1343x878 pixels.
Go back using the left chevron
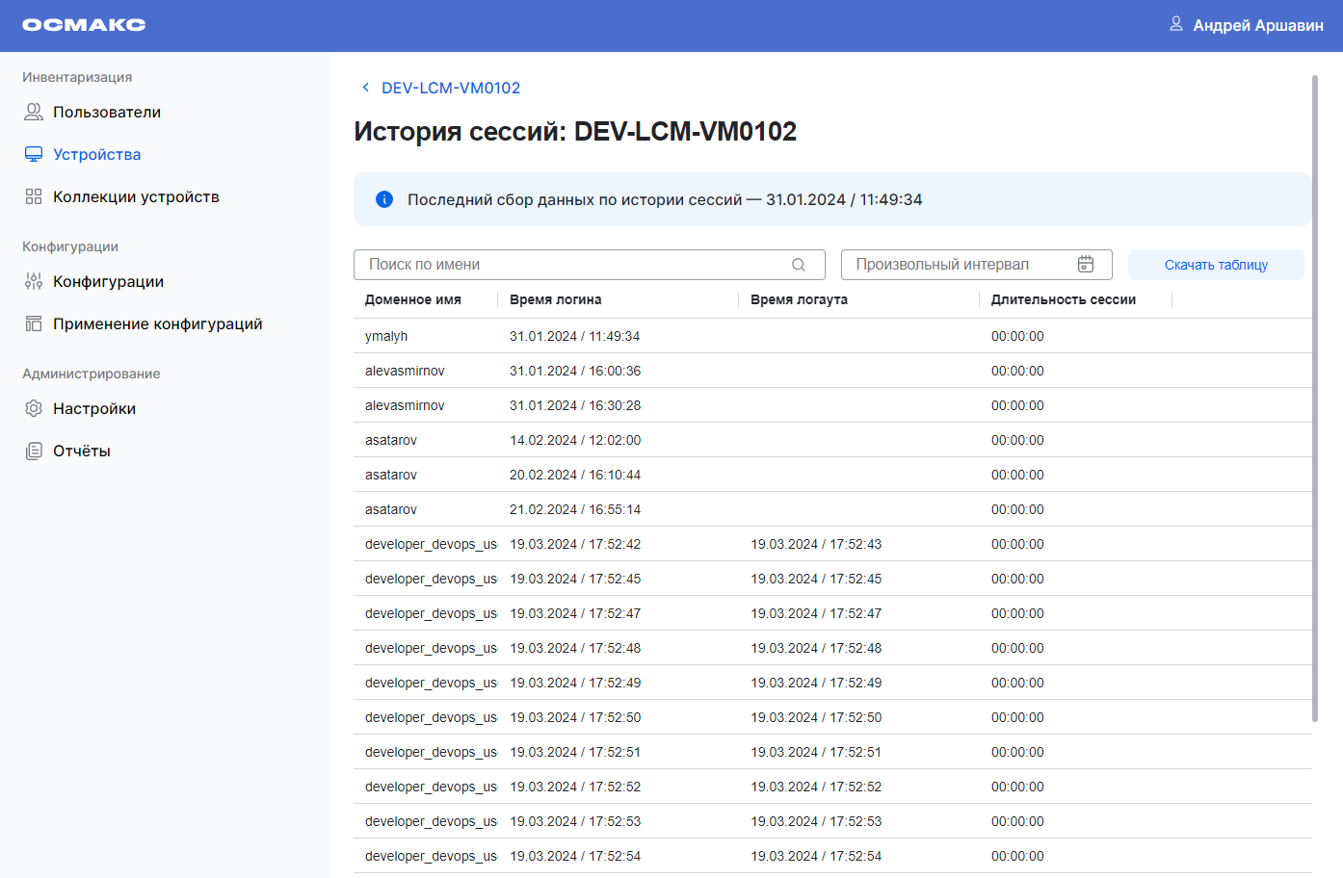click(x=365, y=88)
